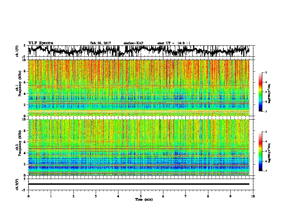285x220 pixels.
Task: Click the time axis tick label '6'
Action: pos(163,196)
